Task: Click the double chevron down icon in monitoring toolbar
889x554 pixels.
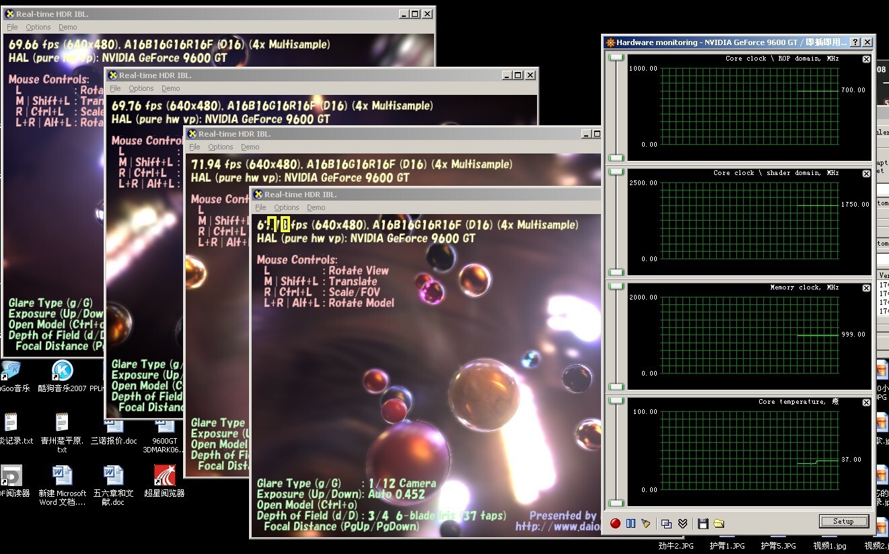Action: tap(682, 523)
